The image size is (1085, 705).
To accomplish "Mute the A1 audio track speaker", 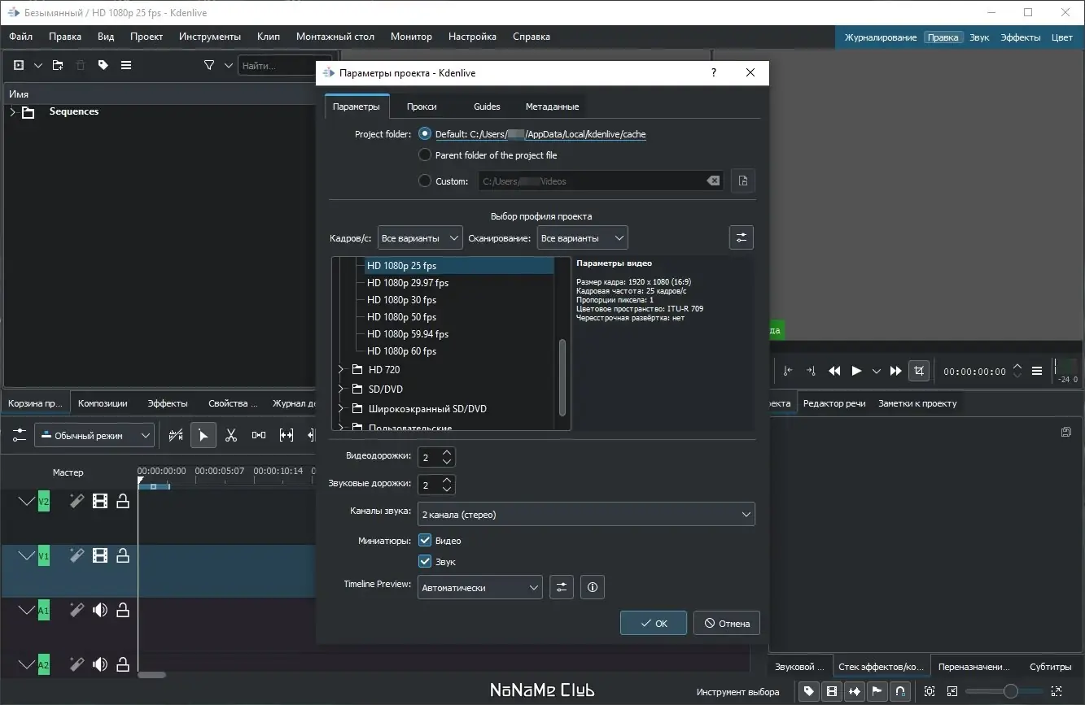I will (100, 610).
